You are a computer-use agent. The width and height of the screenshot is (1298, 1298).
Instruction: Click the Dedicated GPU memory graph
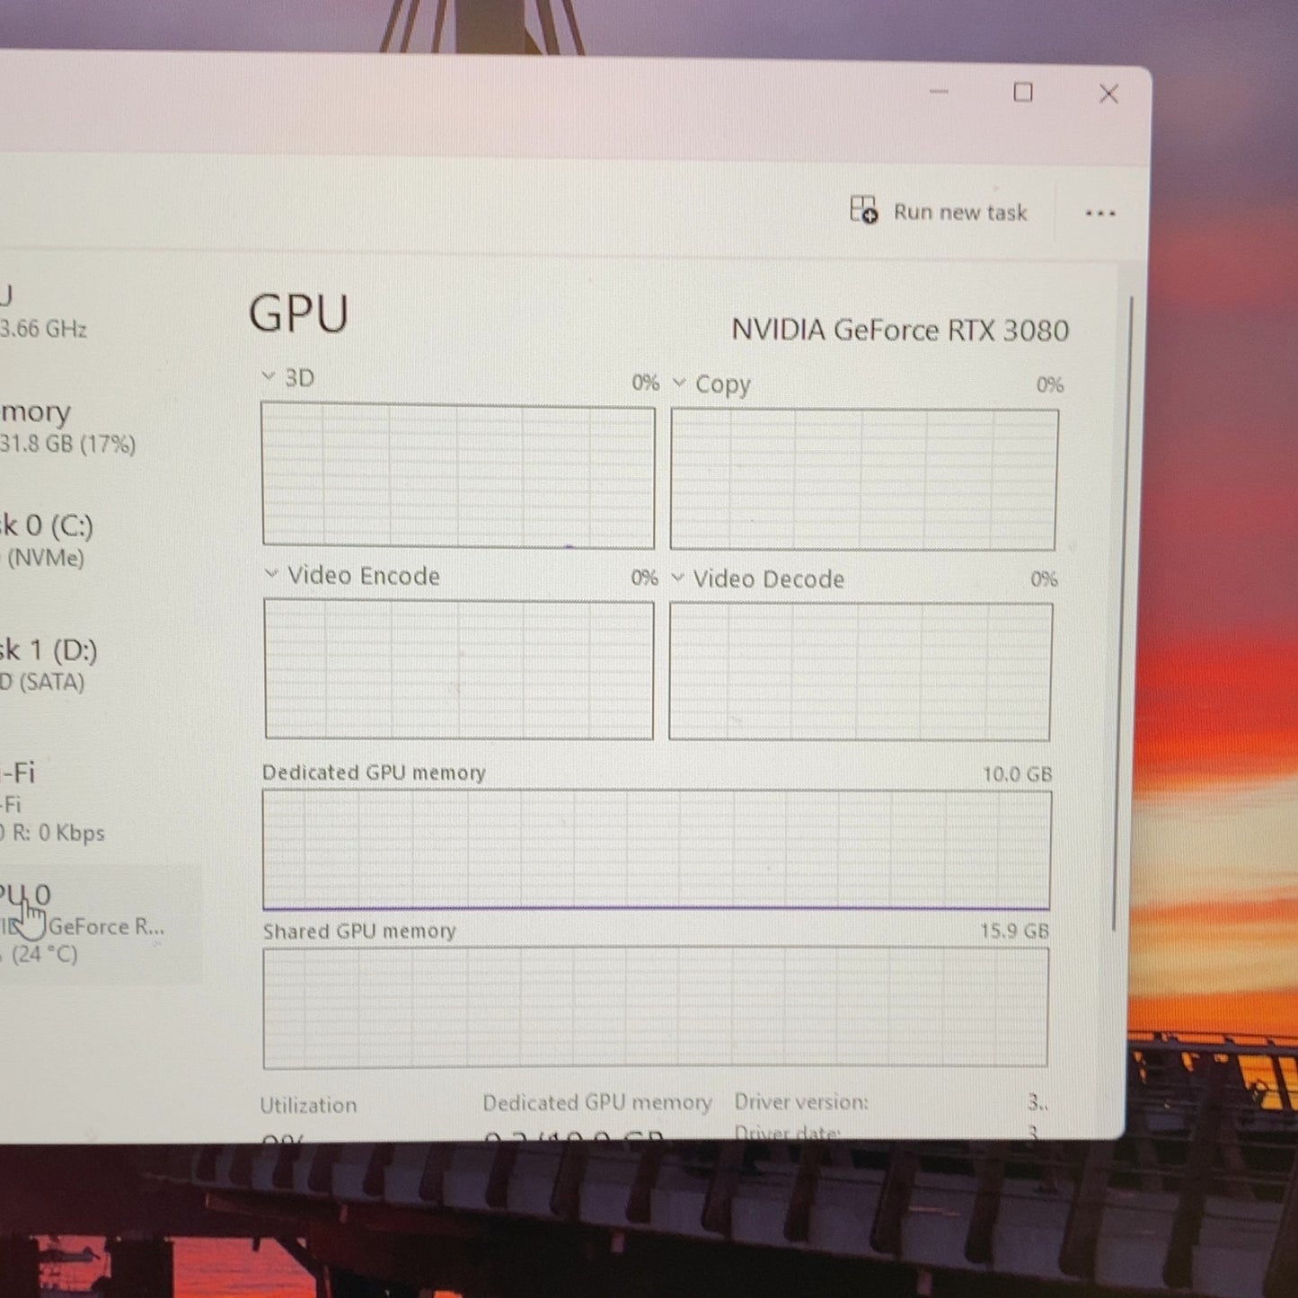click(657, 850)
